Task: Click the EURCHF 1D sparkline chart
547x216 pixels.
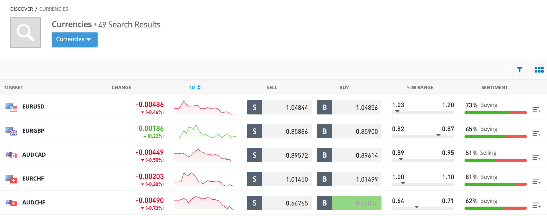Action: pos(205,179)
